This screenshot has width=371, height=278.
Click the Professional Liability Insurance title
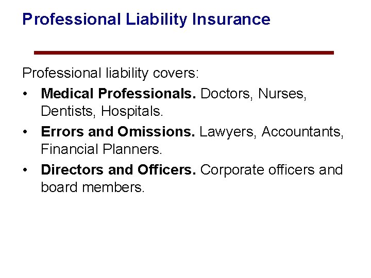pyautogui.click(x=146, y=20)
